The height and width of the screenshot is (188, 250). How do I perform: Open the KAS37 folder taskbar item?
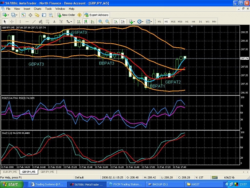(x=204, y=184)
